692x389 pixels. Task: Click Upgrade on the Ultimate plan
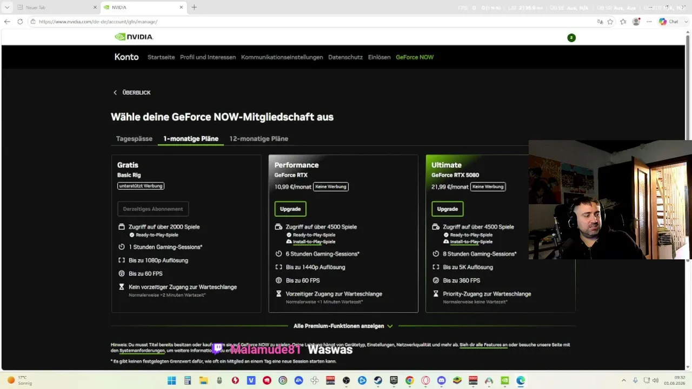pos(447,209)
